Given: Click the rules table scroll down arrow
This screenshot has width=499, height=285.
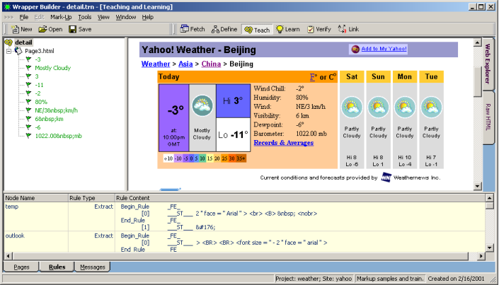Looking at the screenshot, I should (x=490, y=248).
